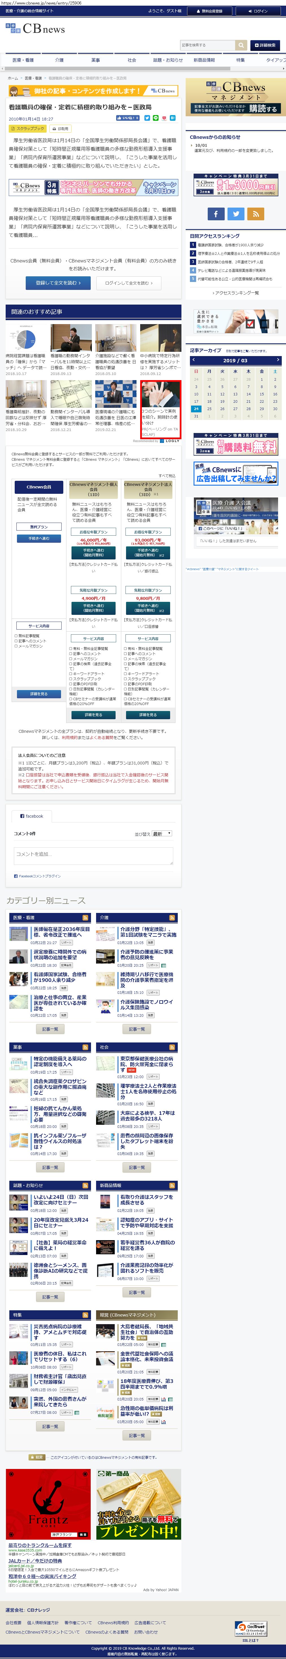Viewport: 286px width, 1659px height.
Task: Click the スクラップブック scrapbook button
Action: (x=27, y=129)
